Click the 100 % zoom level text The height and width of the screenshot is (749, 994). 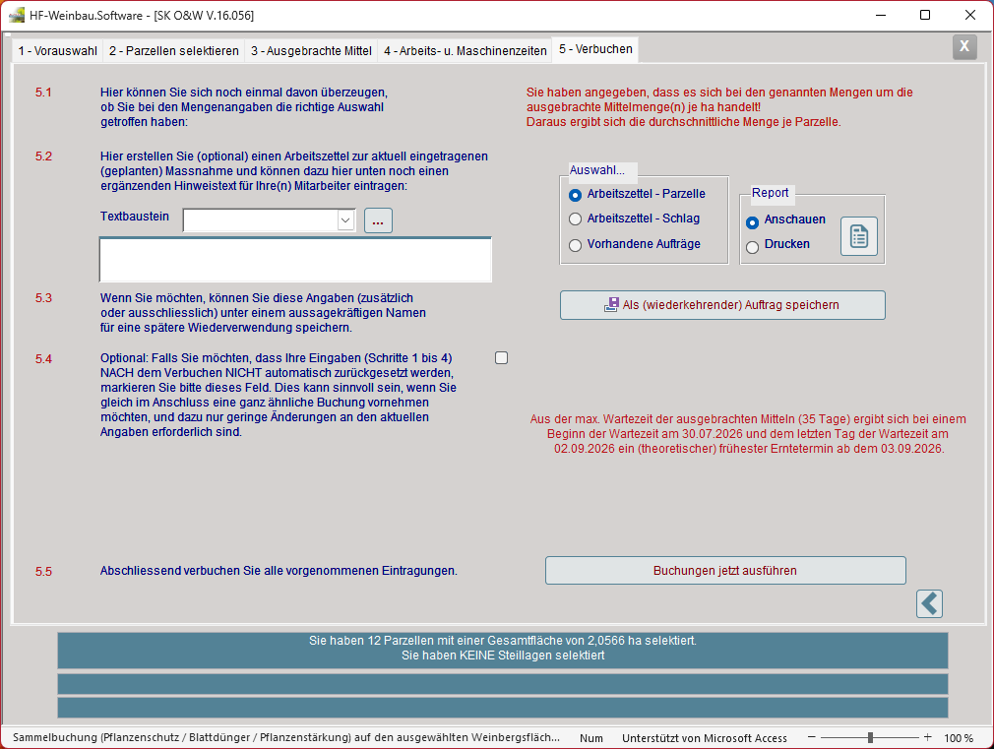[959, 738]
